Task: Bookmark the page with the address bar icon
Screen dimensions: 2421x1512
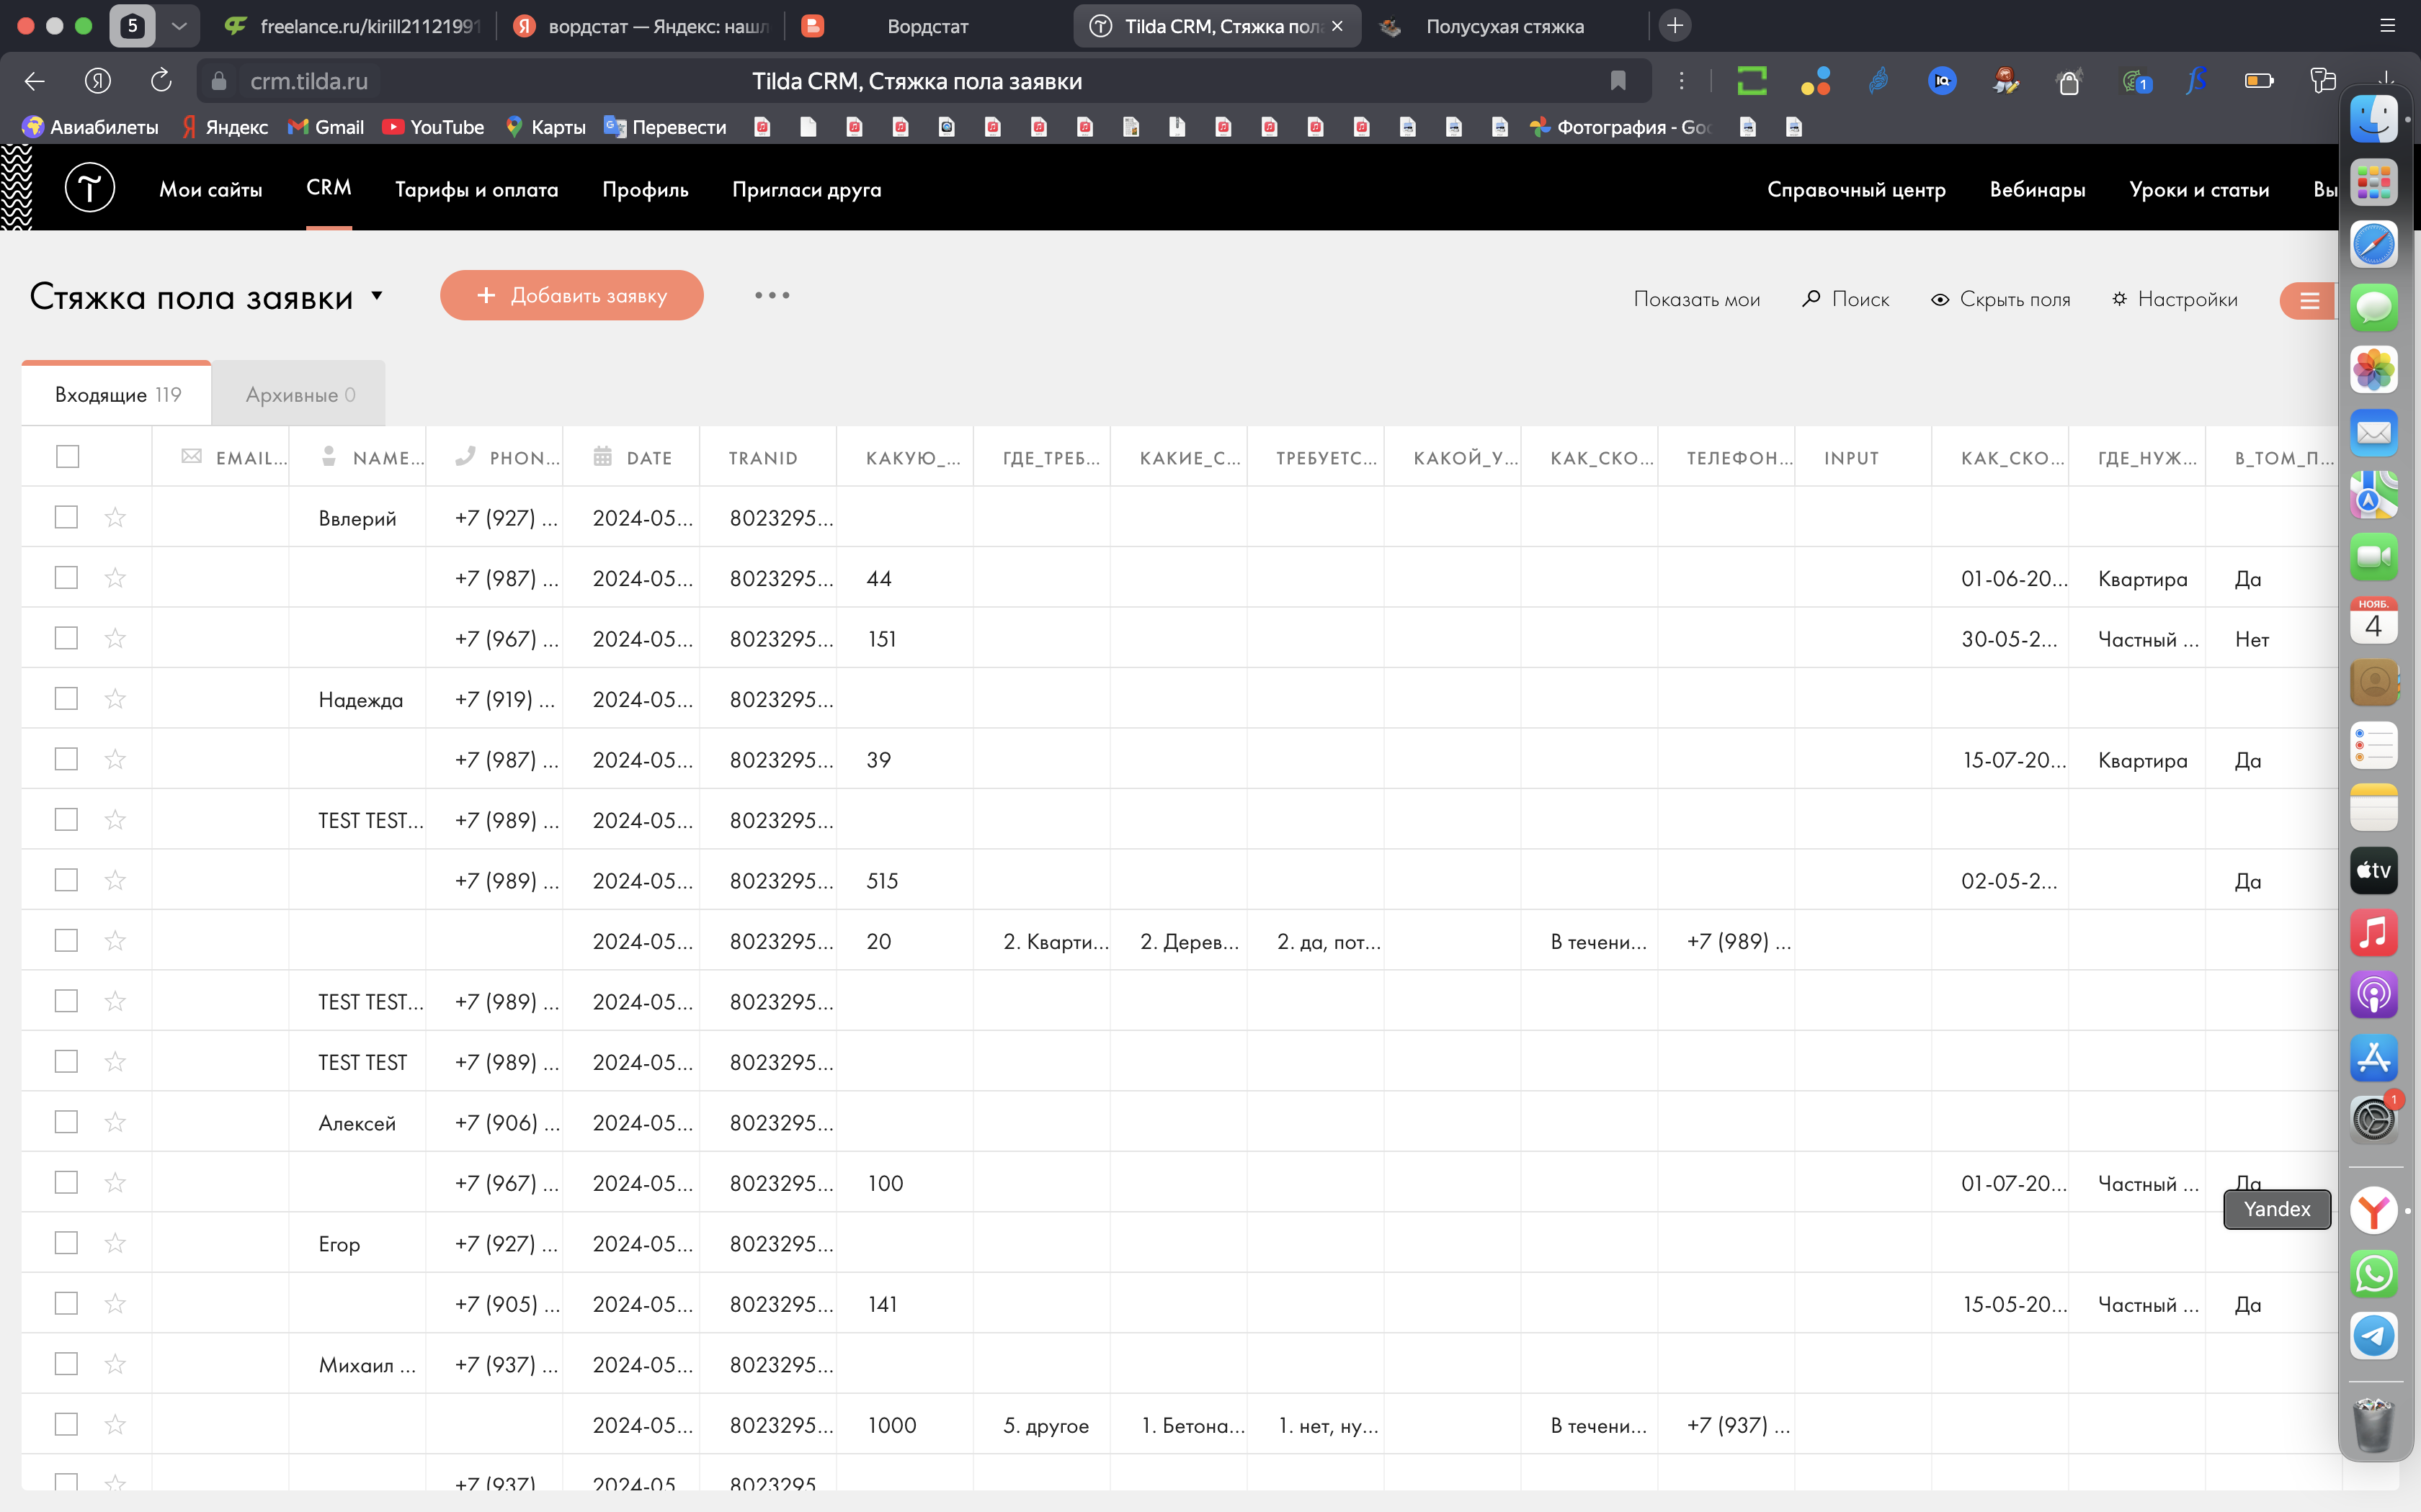Action: coord(1618,81)
